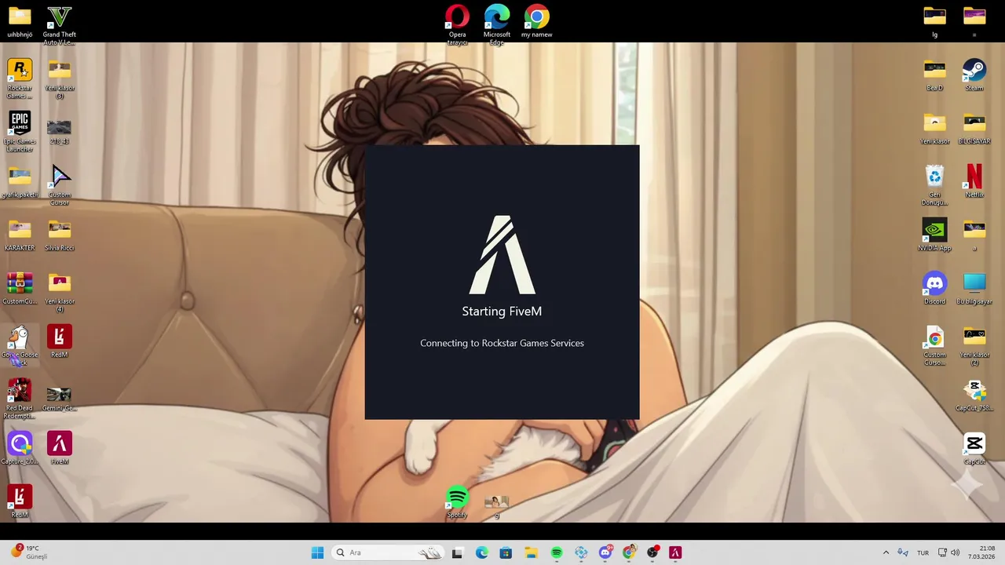This screenshot has width=1005, height=565.
Task: Open the WinRAR CustomCu... archive
Action: coord(20,289)
